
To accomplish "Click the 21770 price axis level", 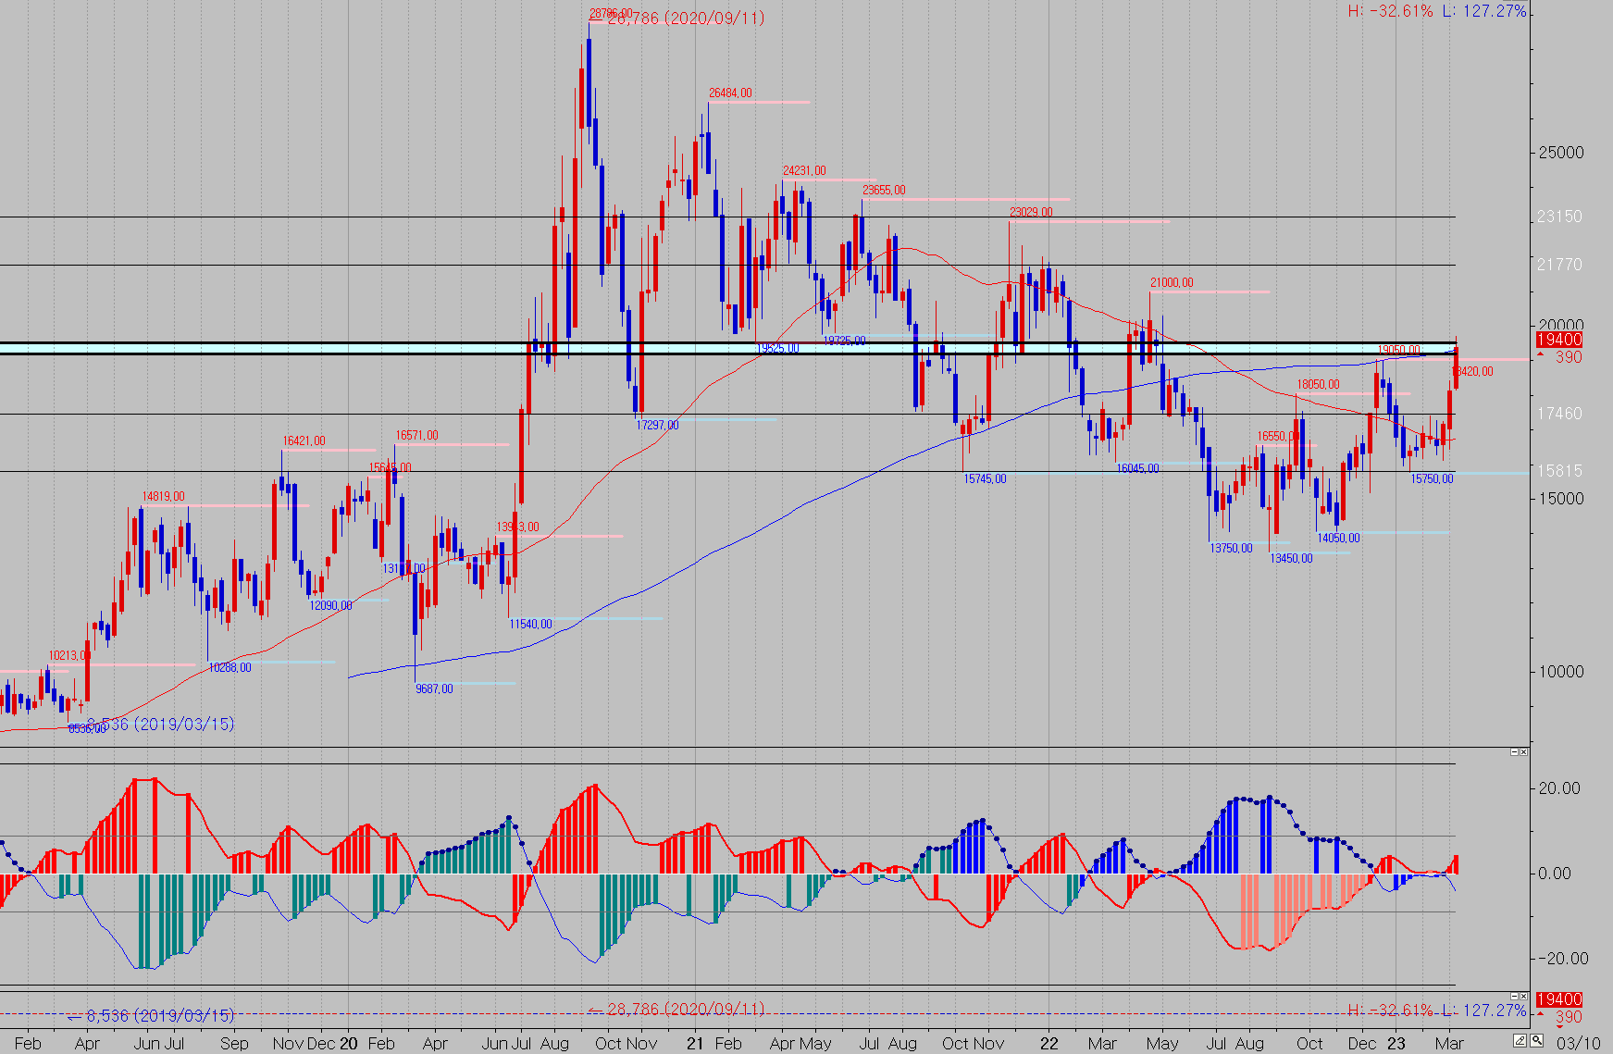I will click(x=1559, y=265).
